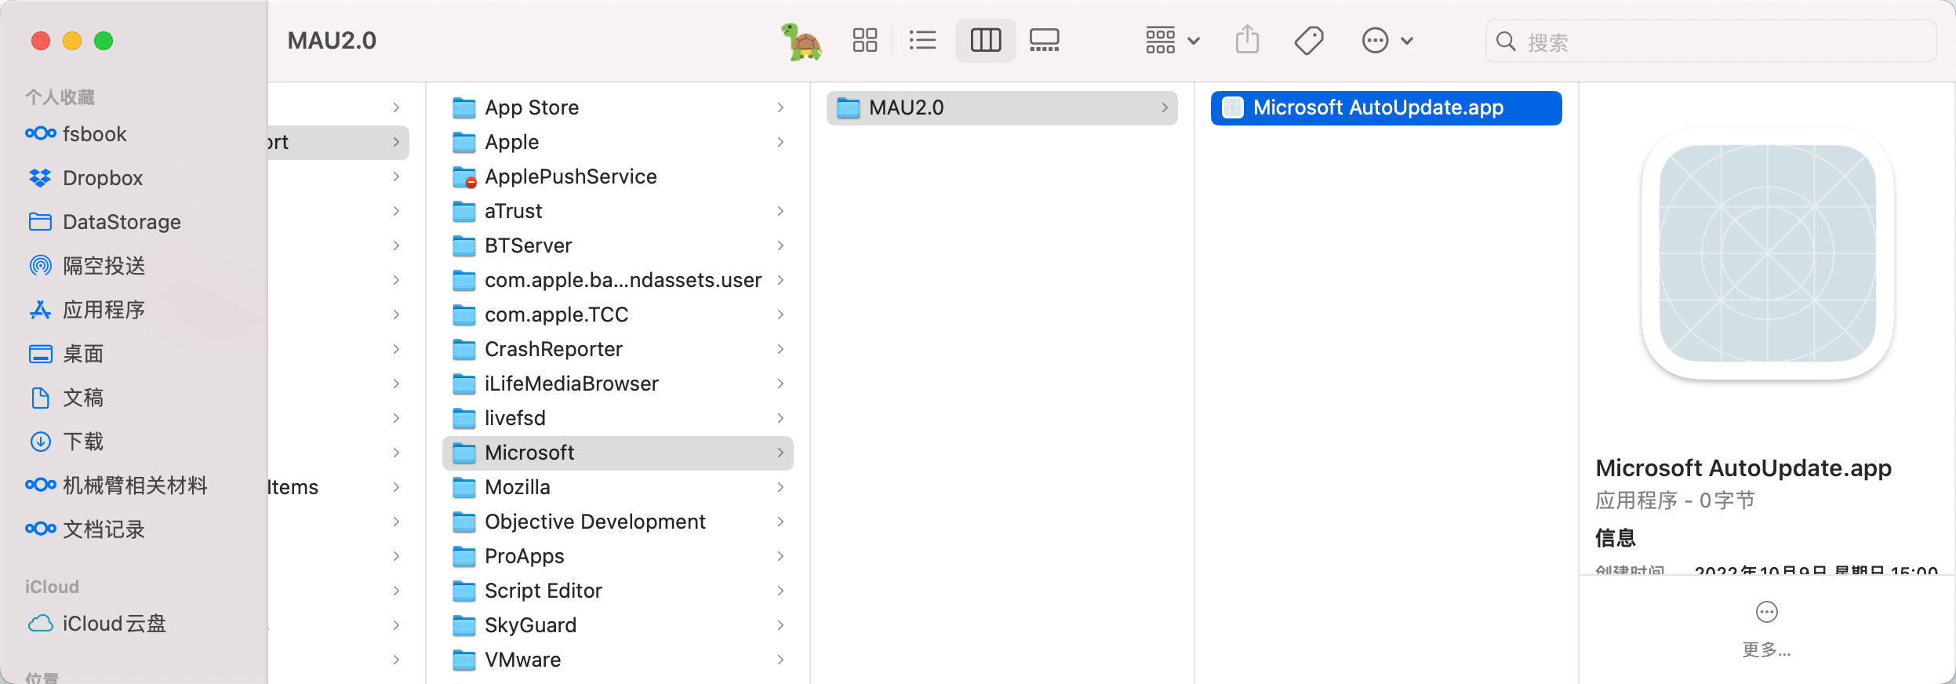Image resolution: width=1956 pixels, height=684 pixels.
Task: Select the ProApps folder
Action: click(618, 556)
